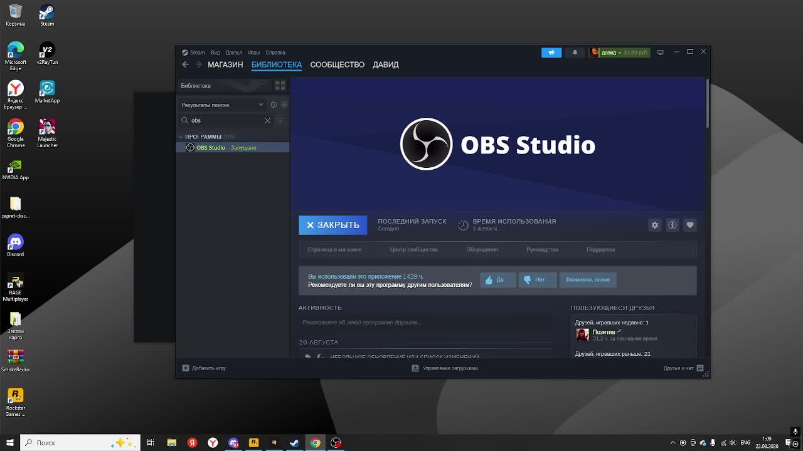Switch library to grid collections view
Viewport: 803px width, 451px height.
pos(280,85)
